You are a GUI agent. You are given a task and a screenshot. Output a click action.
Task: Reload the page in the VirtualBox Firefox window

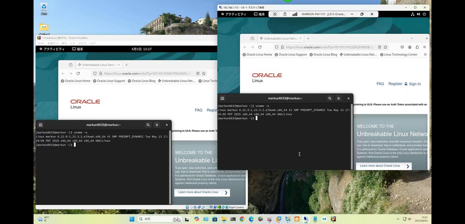click(78, 73)
